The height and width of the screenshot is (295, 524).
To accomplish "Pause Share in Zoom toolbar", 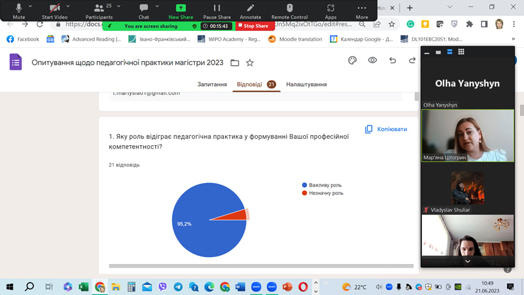I will tap(217, 10).
